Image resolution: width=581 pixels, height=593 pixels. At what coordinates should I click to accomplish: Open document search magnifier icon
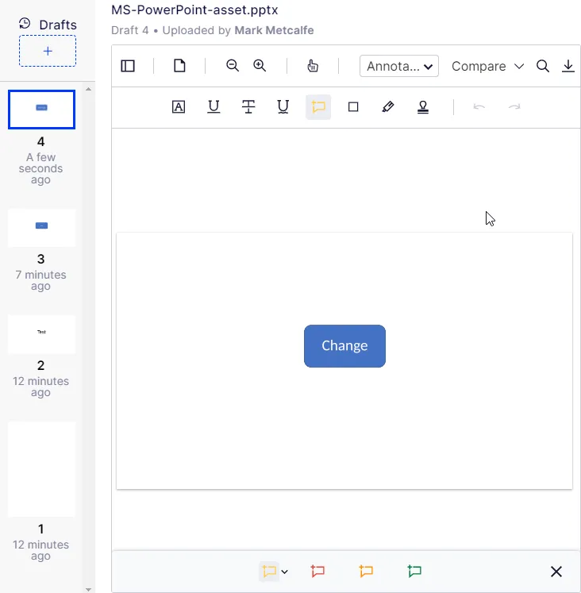point(543,66)
